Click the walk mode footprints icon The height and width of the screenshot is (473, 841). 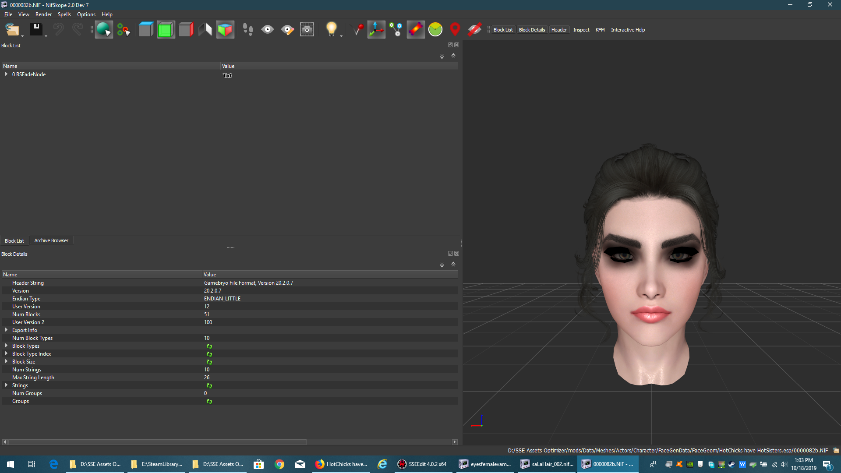(x=248, y=30)
